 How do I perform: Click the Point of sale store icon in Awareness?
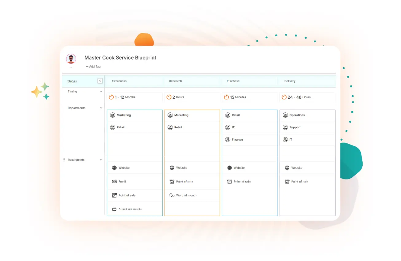click(x=114, y=195)
